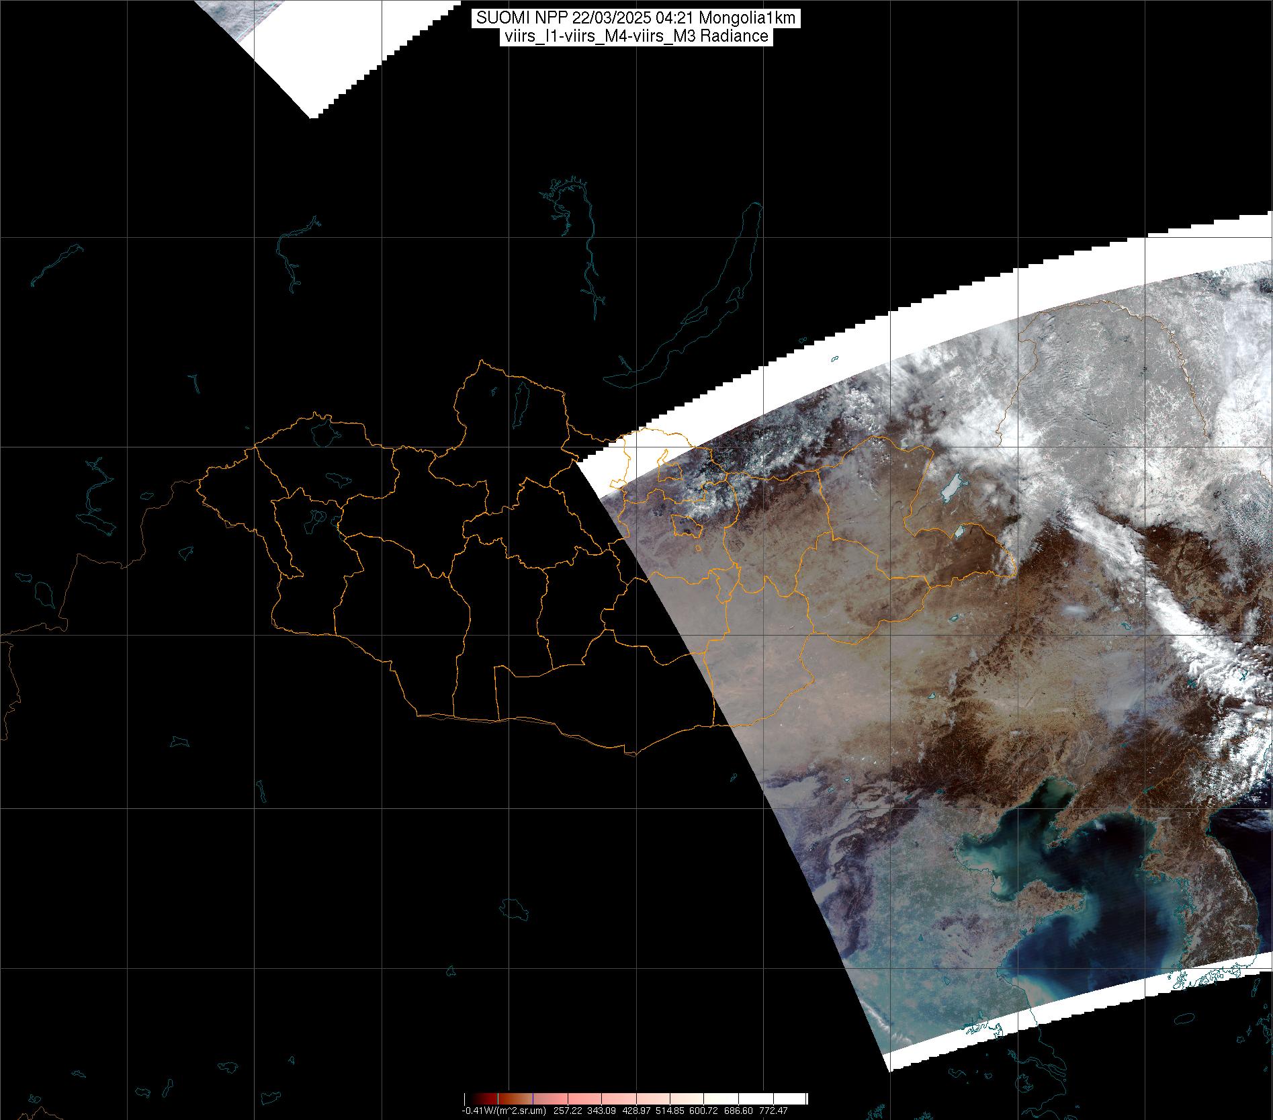Image resolution: width=1273 pixels, height=1120 pixels.
Task: Click the colorbar label '-0.41W/(m^2.sr.um)'
Action: click(504, 1111)
